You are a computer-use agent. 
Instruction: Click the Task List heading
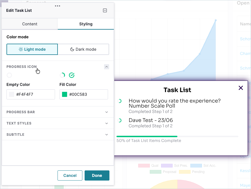(177, 90)
